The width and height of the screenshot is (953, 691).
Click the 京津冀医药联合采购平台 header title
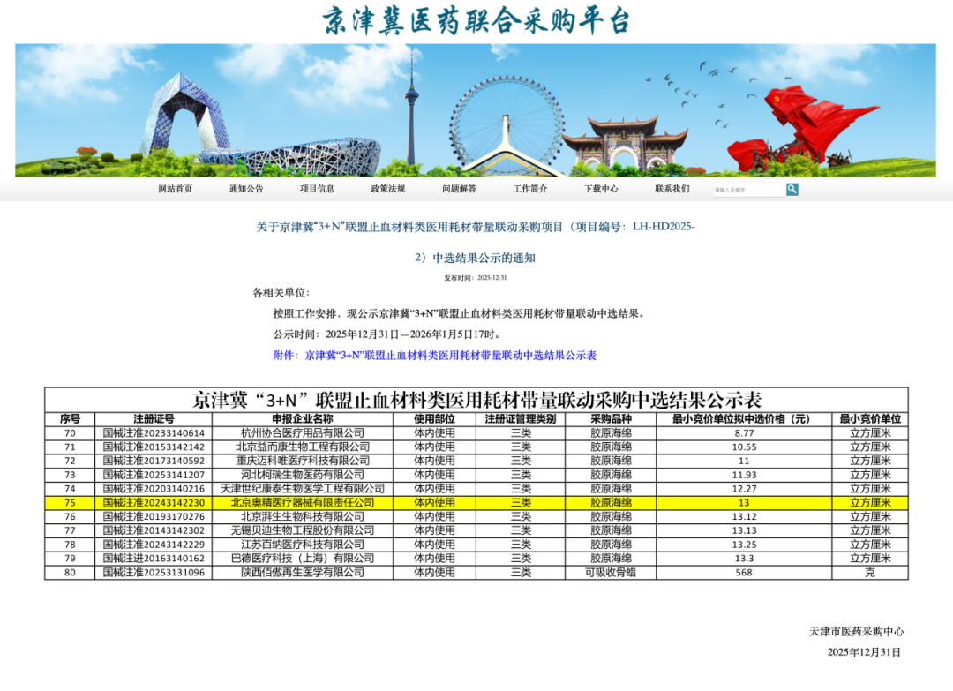coord(476,20)
